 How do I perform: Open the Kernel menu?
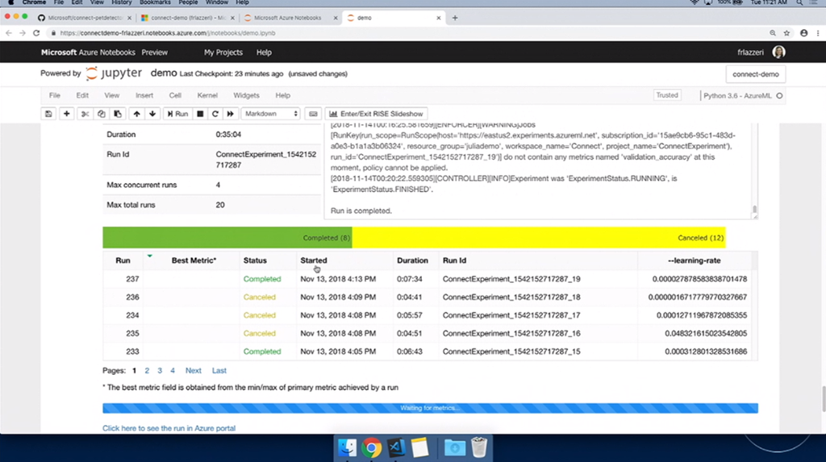tap(207, 95)
